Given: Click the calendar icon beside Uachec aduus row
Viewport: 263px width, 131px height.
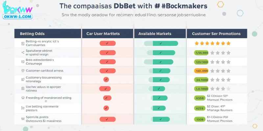Looking at the screenshot, I should [x=23, y=88].
